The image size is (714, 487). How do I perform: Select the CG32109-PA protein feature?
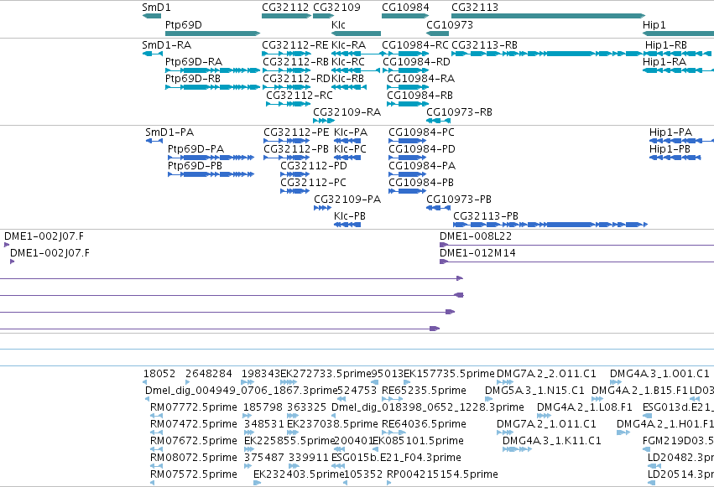(x=322, y=208)
